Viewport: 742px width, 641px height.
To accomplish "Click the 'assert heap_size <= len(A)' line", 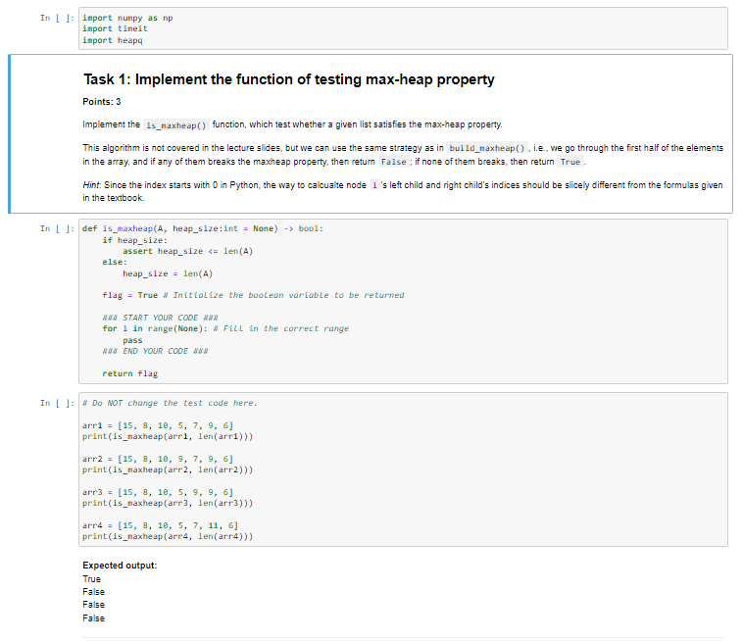I will point(188,251).
